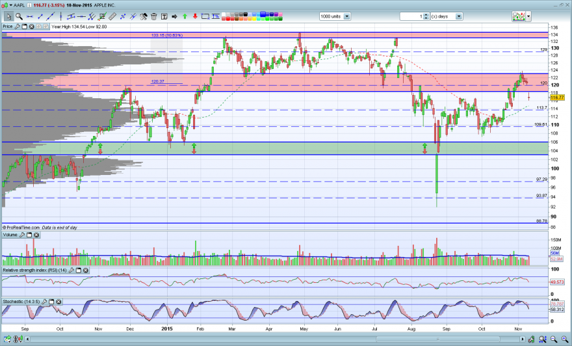Zoom out using bottom minus magnifier
572x346 pixels.
[554, 339]
